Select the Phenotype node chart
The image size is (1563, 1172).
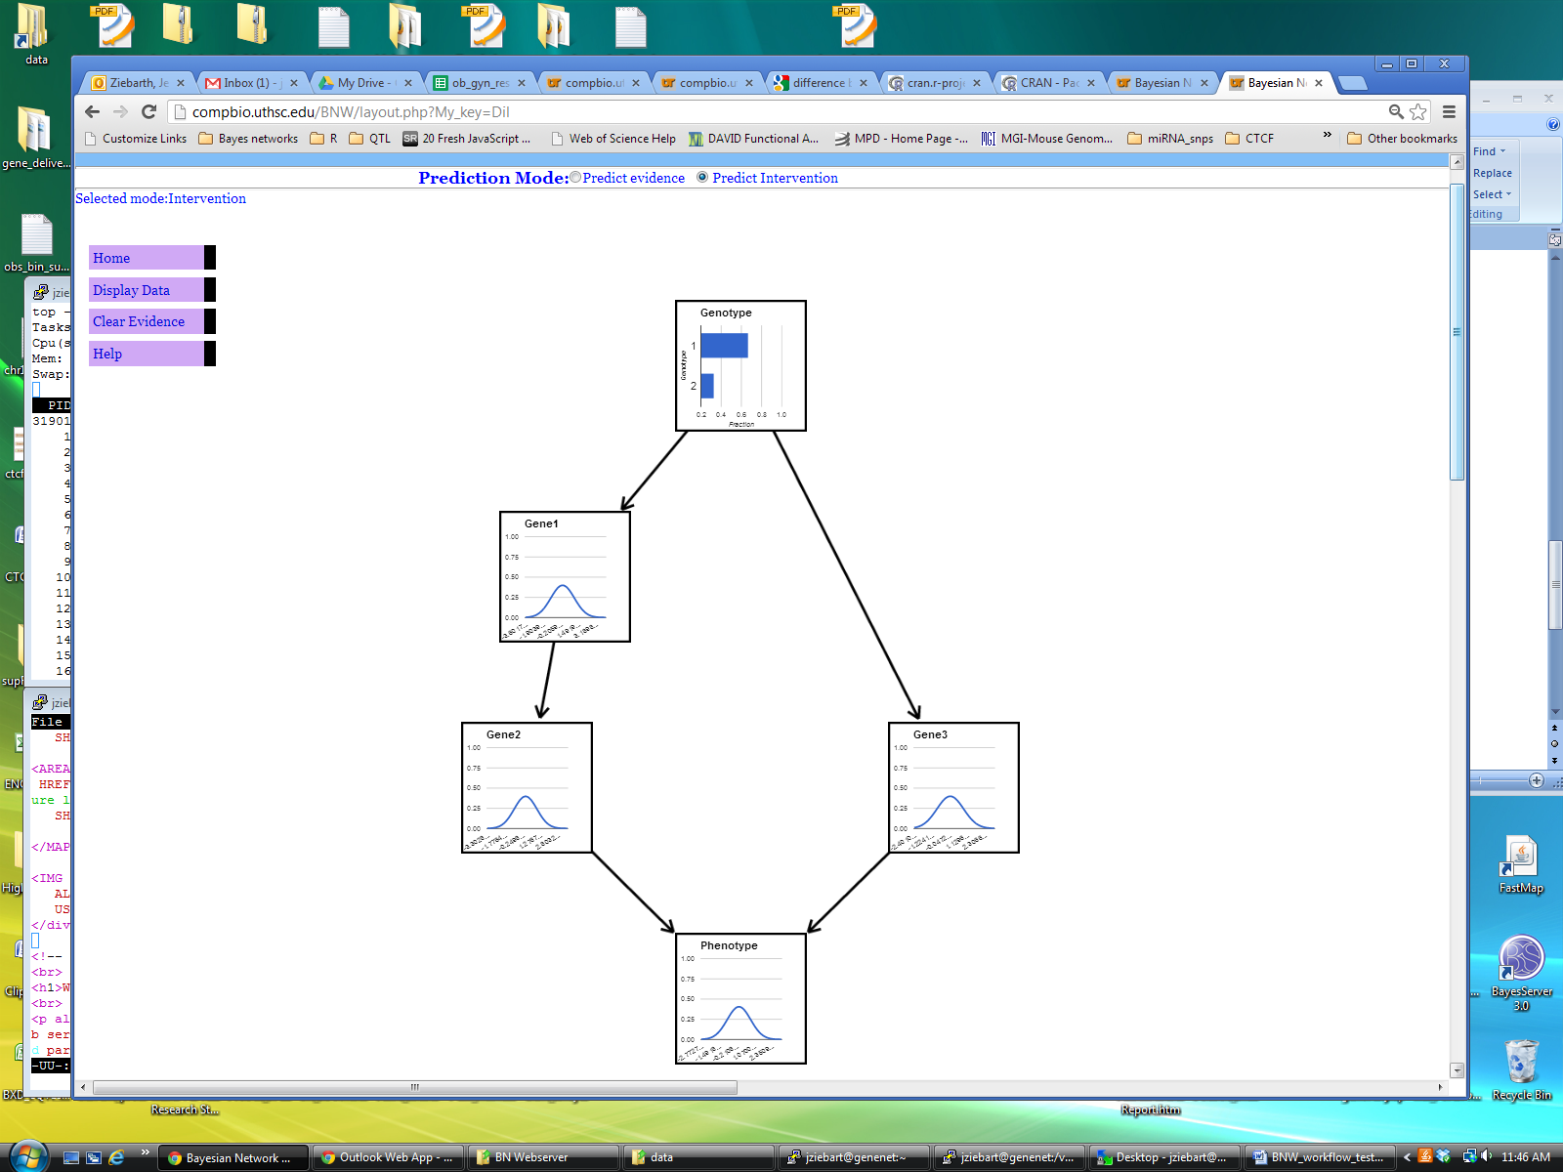pyautogui.click(x=740, y=998)
